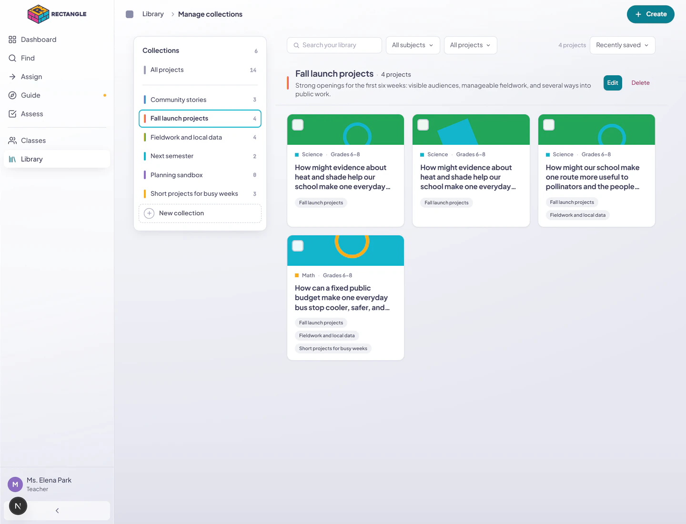Click the M avatar for Ms. Elena Park
This screenshot has width=686, height=524.
(15, 484)
